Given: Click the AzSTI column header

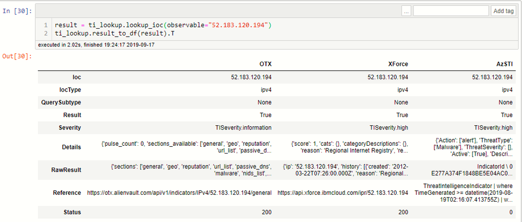Looking at the screenshot, I should (505, 64).
